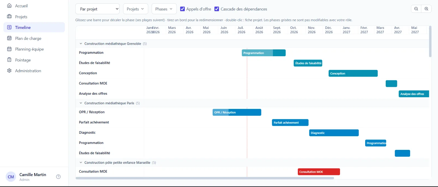The image size is (438, 187).
Task: Click the Timeline icon in sidebar
Action: pos(9,27)
